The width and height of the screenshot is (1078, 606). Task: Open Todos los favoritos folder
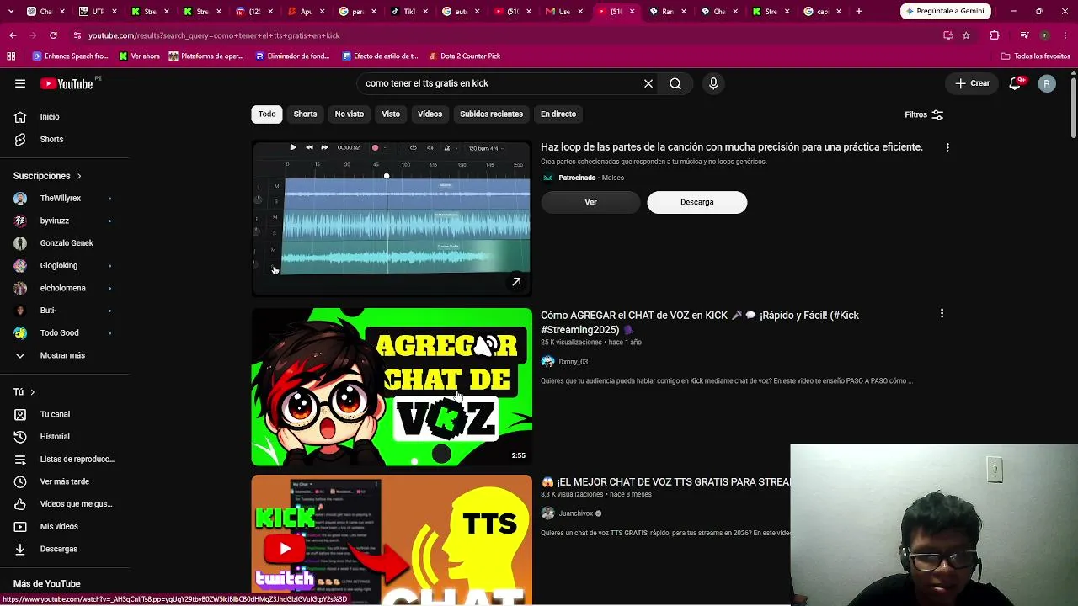pos(1035,56)
